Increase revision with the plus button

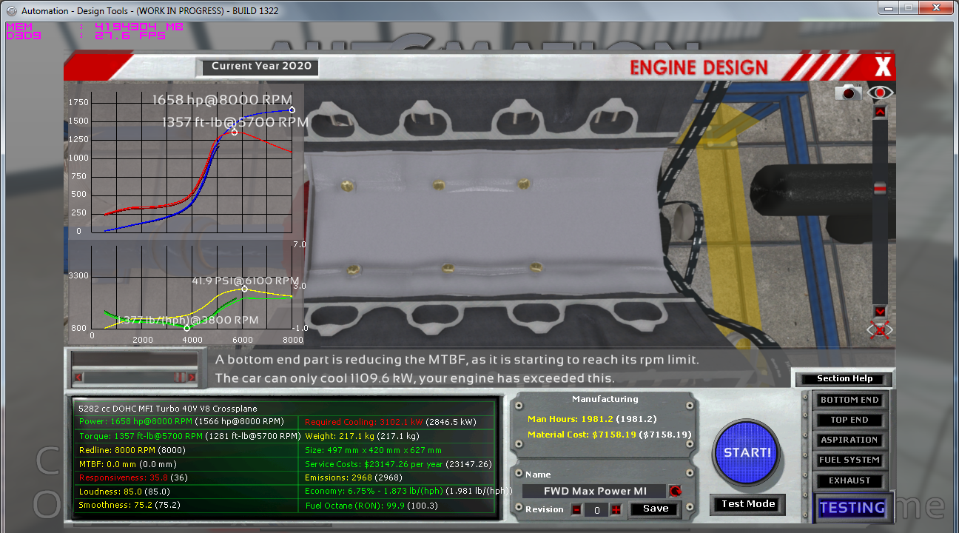click(616, 509)
